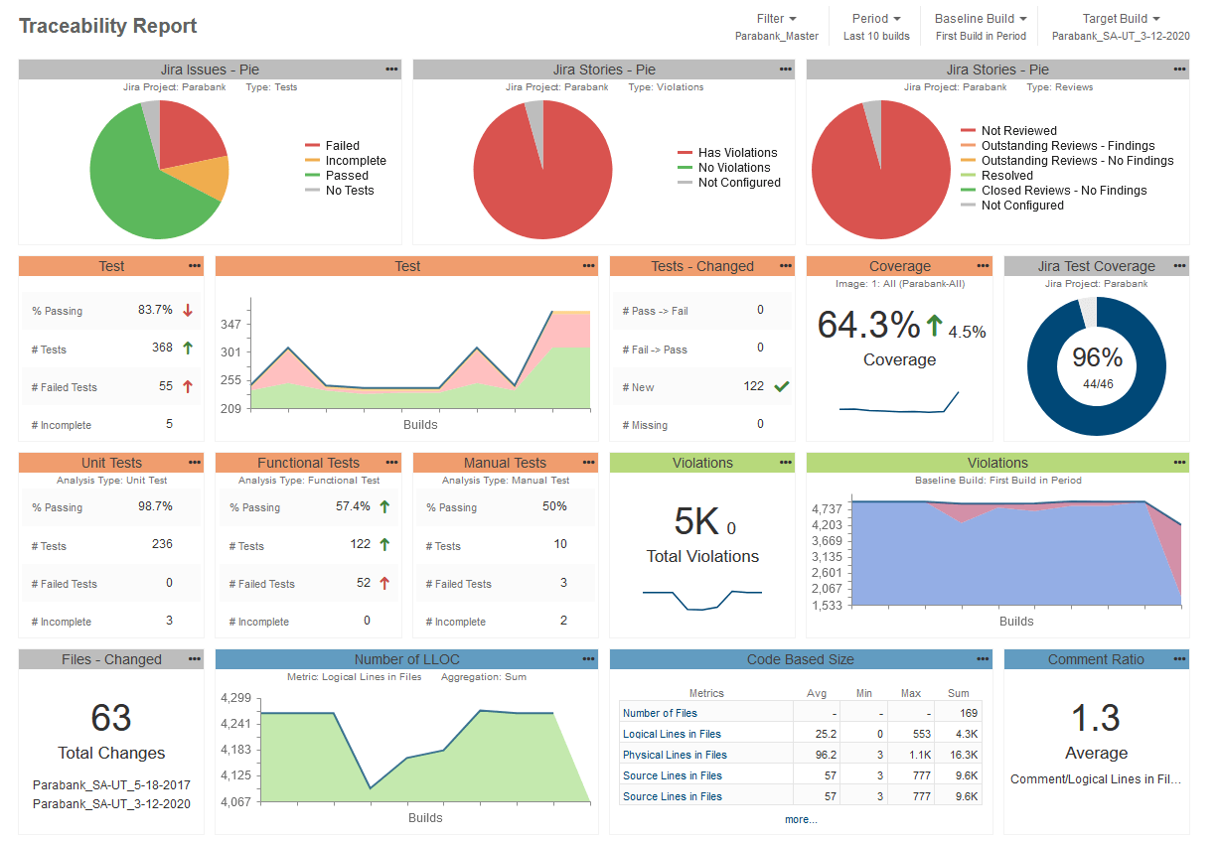1220x841 pixels.
Task: Click the 16.3K sum for Physical Lines
Action: 963,755
